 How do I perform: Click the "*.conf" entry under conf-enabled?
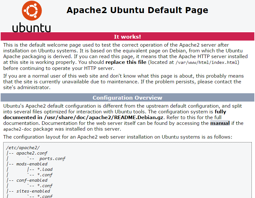point(45,186)
